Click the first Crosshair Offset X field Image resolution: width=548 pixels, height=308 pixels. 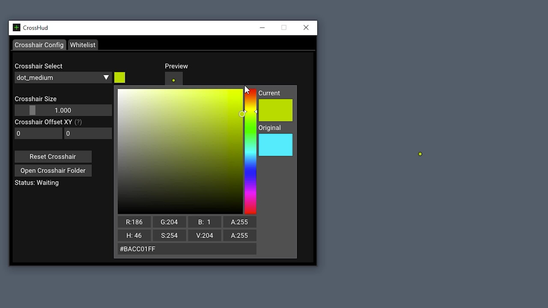(x=38, y=133)
